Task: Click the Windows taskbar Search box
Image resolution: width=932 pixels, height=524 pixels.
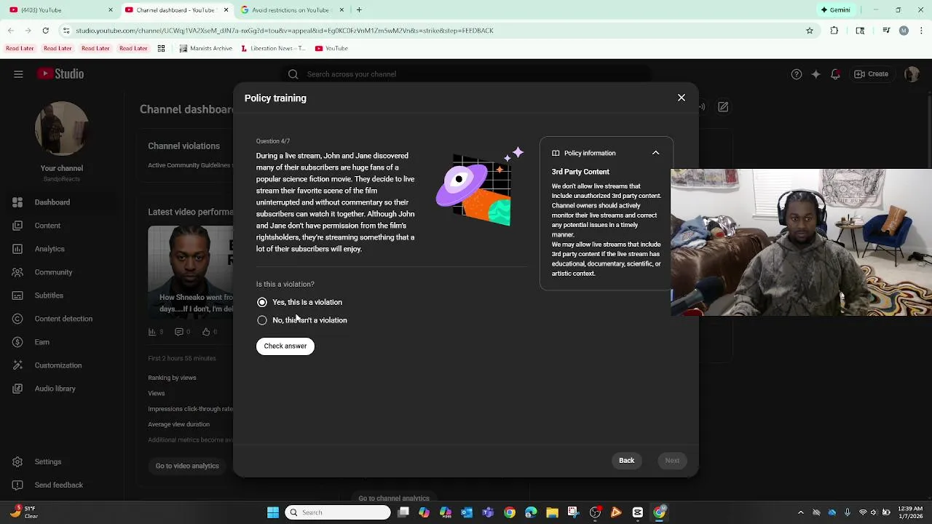Action: tap(338, 512)
